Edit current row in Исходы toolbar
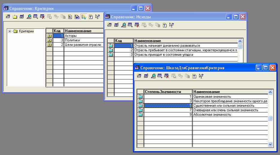 click(x=116, y=25)
